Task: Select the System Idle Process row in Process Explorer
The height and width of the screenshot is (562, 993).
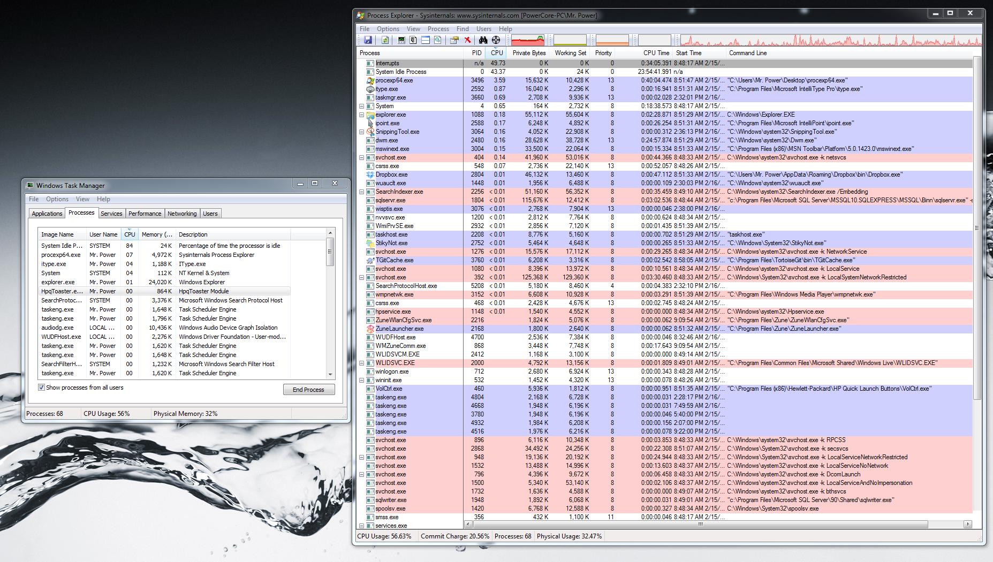Action: click(664, 72)
